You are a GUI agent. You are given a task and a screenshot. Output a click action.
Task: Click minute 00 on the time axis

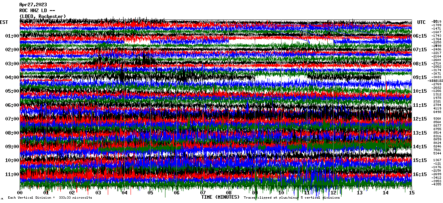(20, 193)
